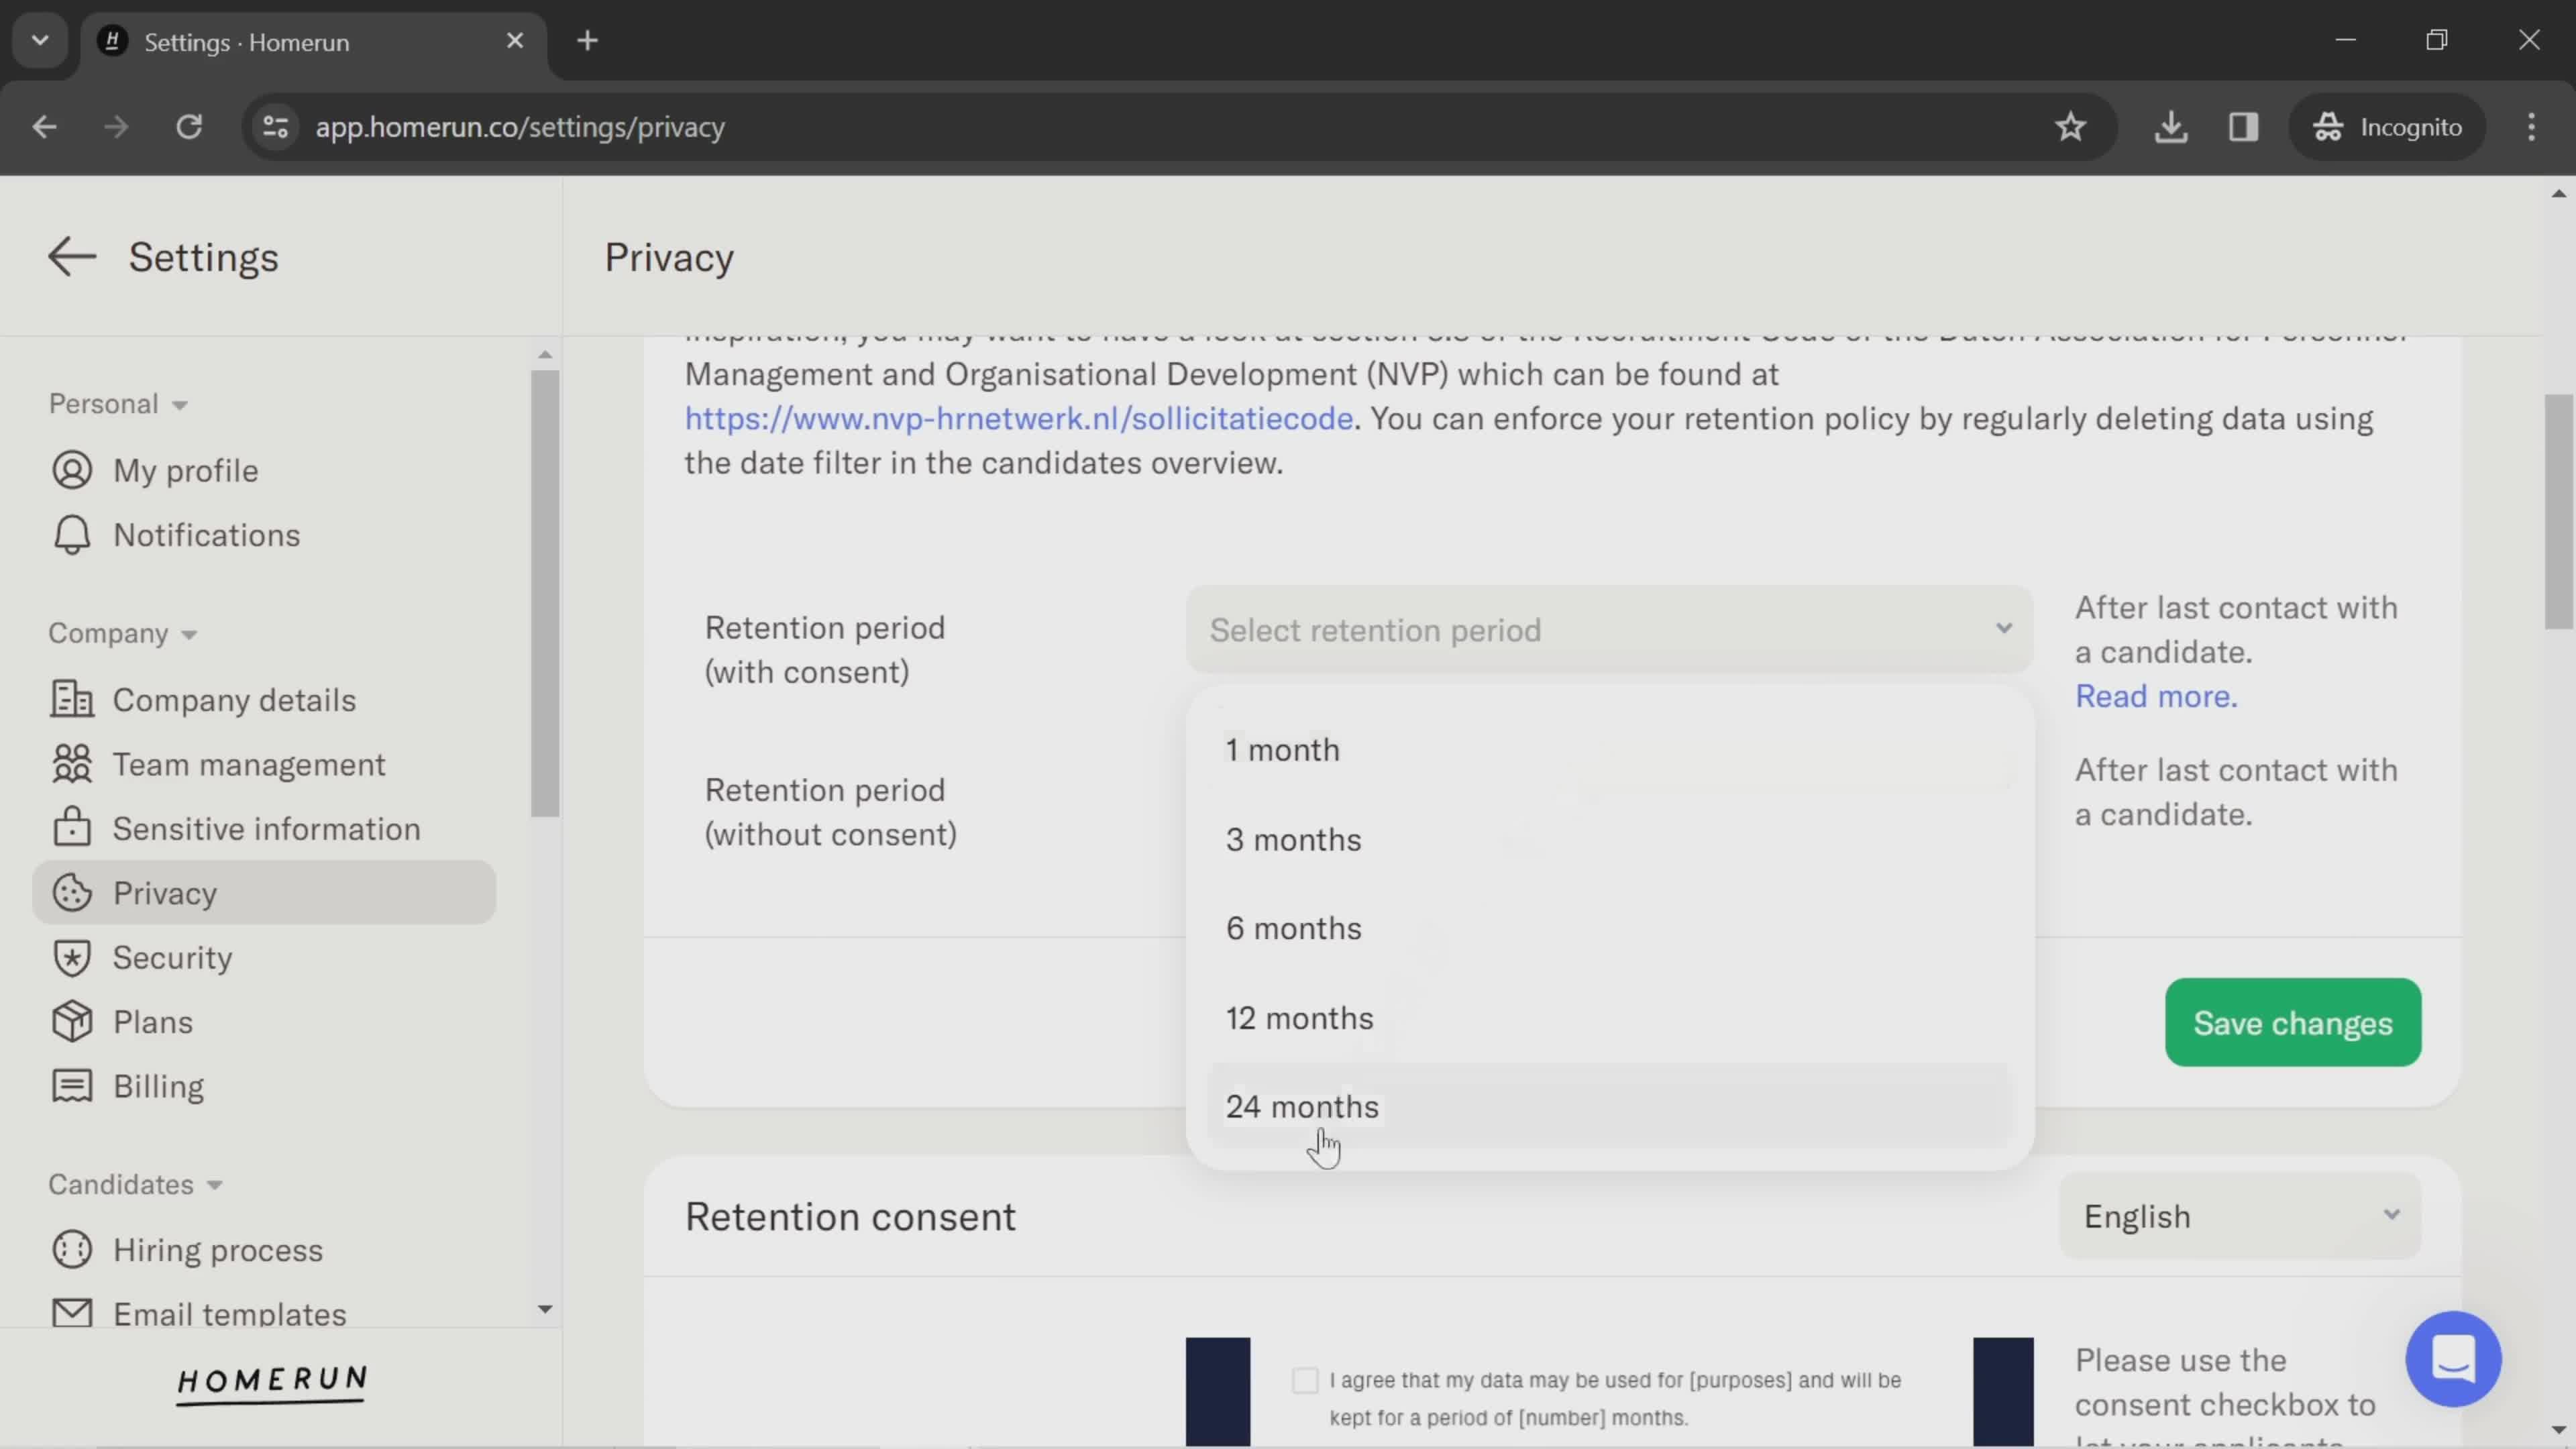Open Select retention period dropdown

click(1609, 630)
